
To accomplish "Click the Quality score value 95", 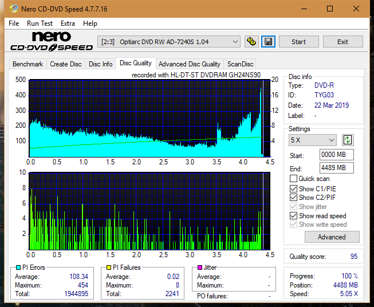I will pos(354,257).
